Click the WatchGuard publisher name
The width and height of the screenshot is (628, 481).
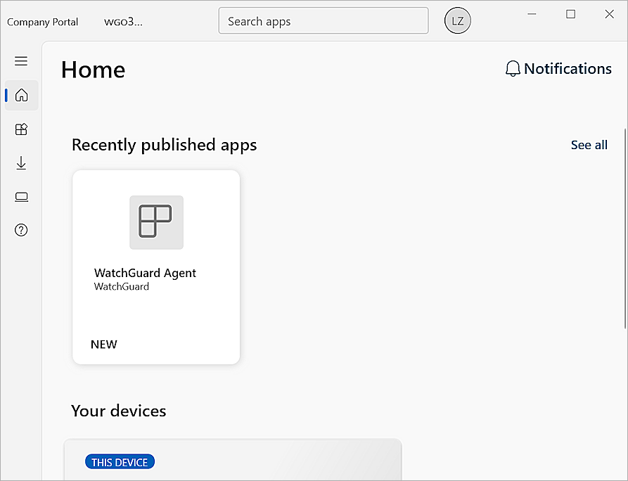tap(121, 286)
